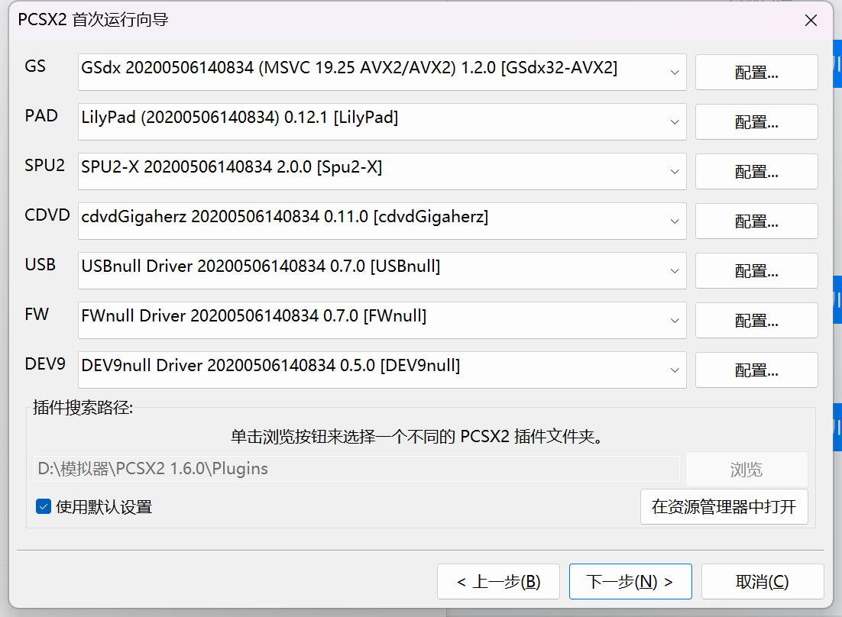Open the PAD LilyPad plugin dropdown
842x617 pixels.
(x=382, y=121)
